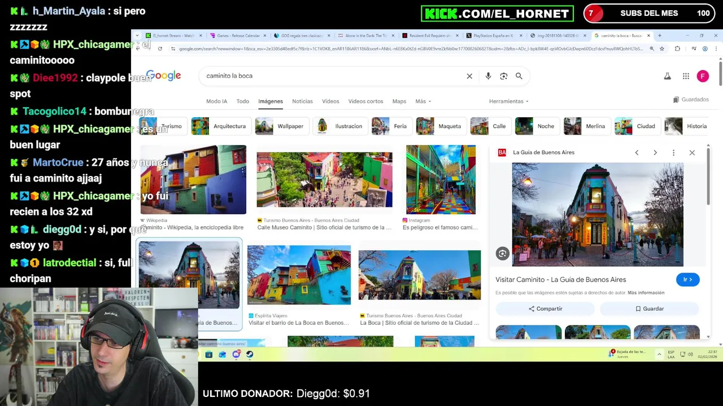Open Instagram Caminito image result

[441, 180]
